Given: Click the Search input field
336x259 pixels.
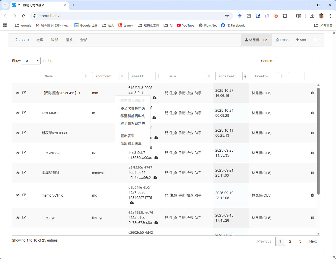Looking at the screenshot, I should coord(297,61).
